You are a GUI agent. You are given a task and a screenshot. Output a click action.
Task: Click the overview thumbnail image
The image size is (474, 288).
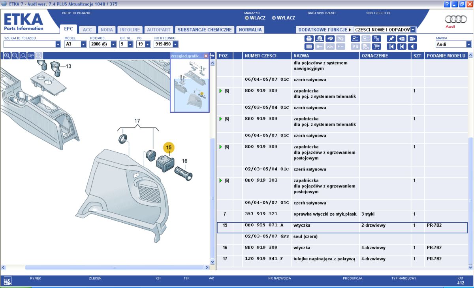click(190, 85)
